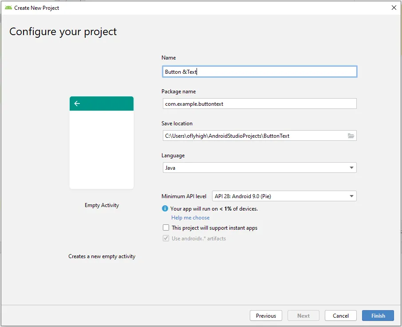Click the folder browse icon in Save location
Viewport: 402px width, 327px height.
(x=351, y=136)
